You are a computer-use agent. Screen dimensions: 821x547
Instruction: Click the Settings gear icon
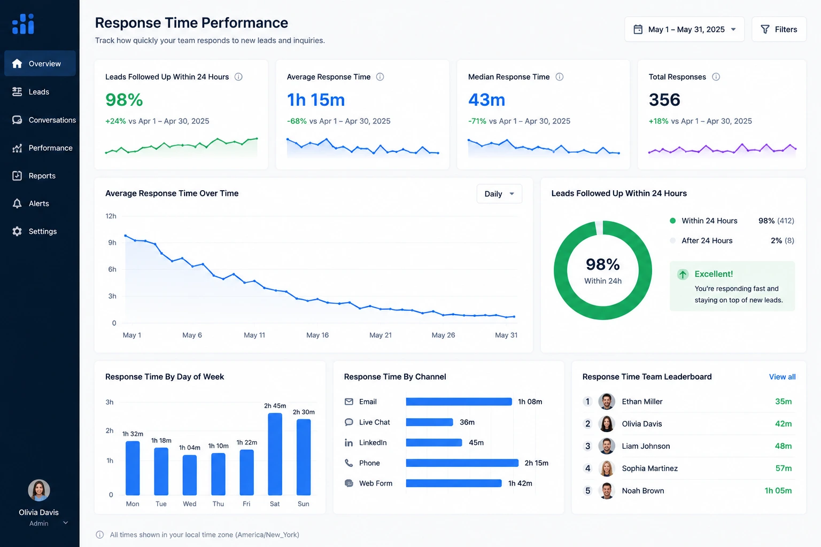(17, 231)
